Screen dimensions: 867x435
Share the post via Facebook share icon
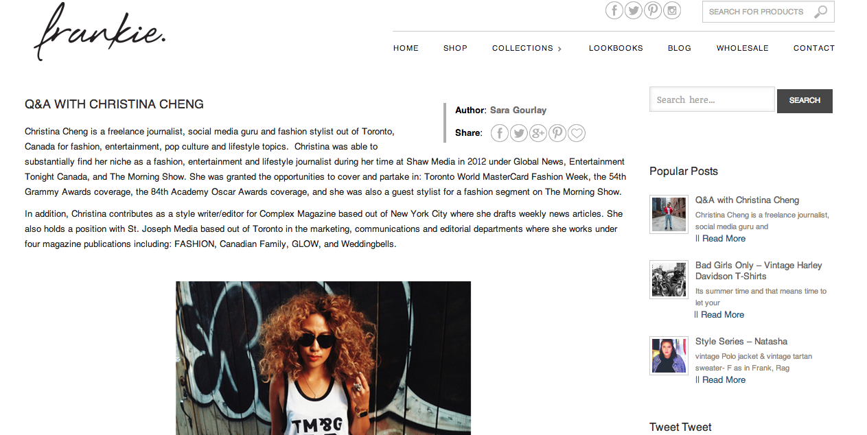(x=500, y=133)
